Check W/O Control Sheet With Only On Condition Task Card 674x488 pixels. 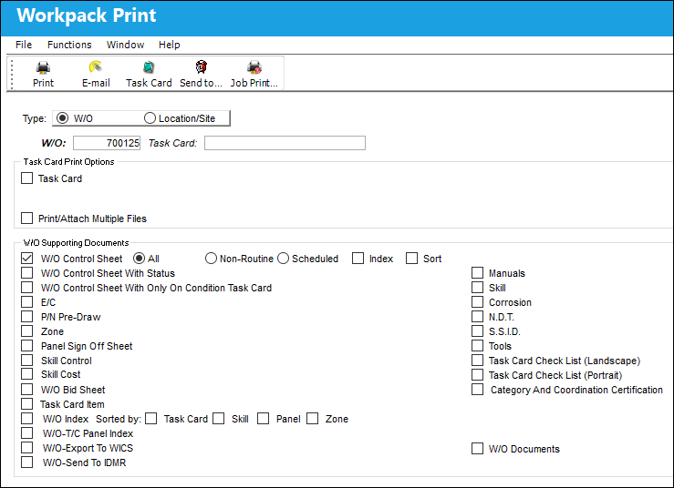coord(26,288)
